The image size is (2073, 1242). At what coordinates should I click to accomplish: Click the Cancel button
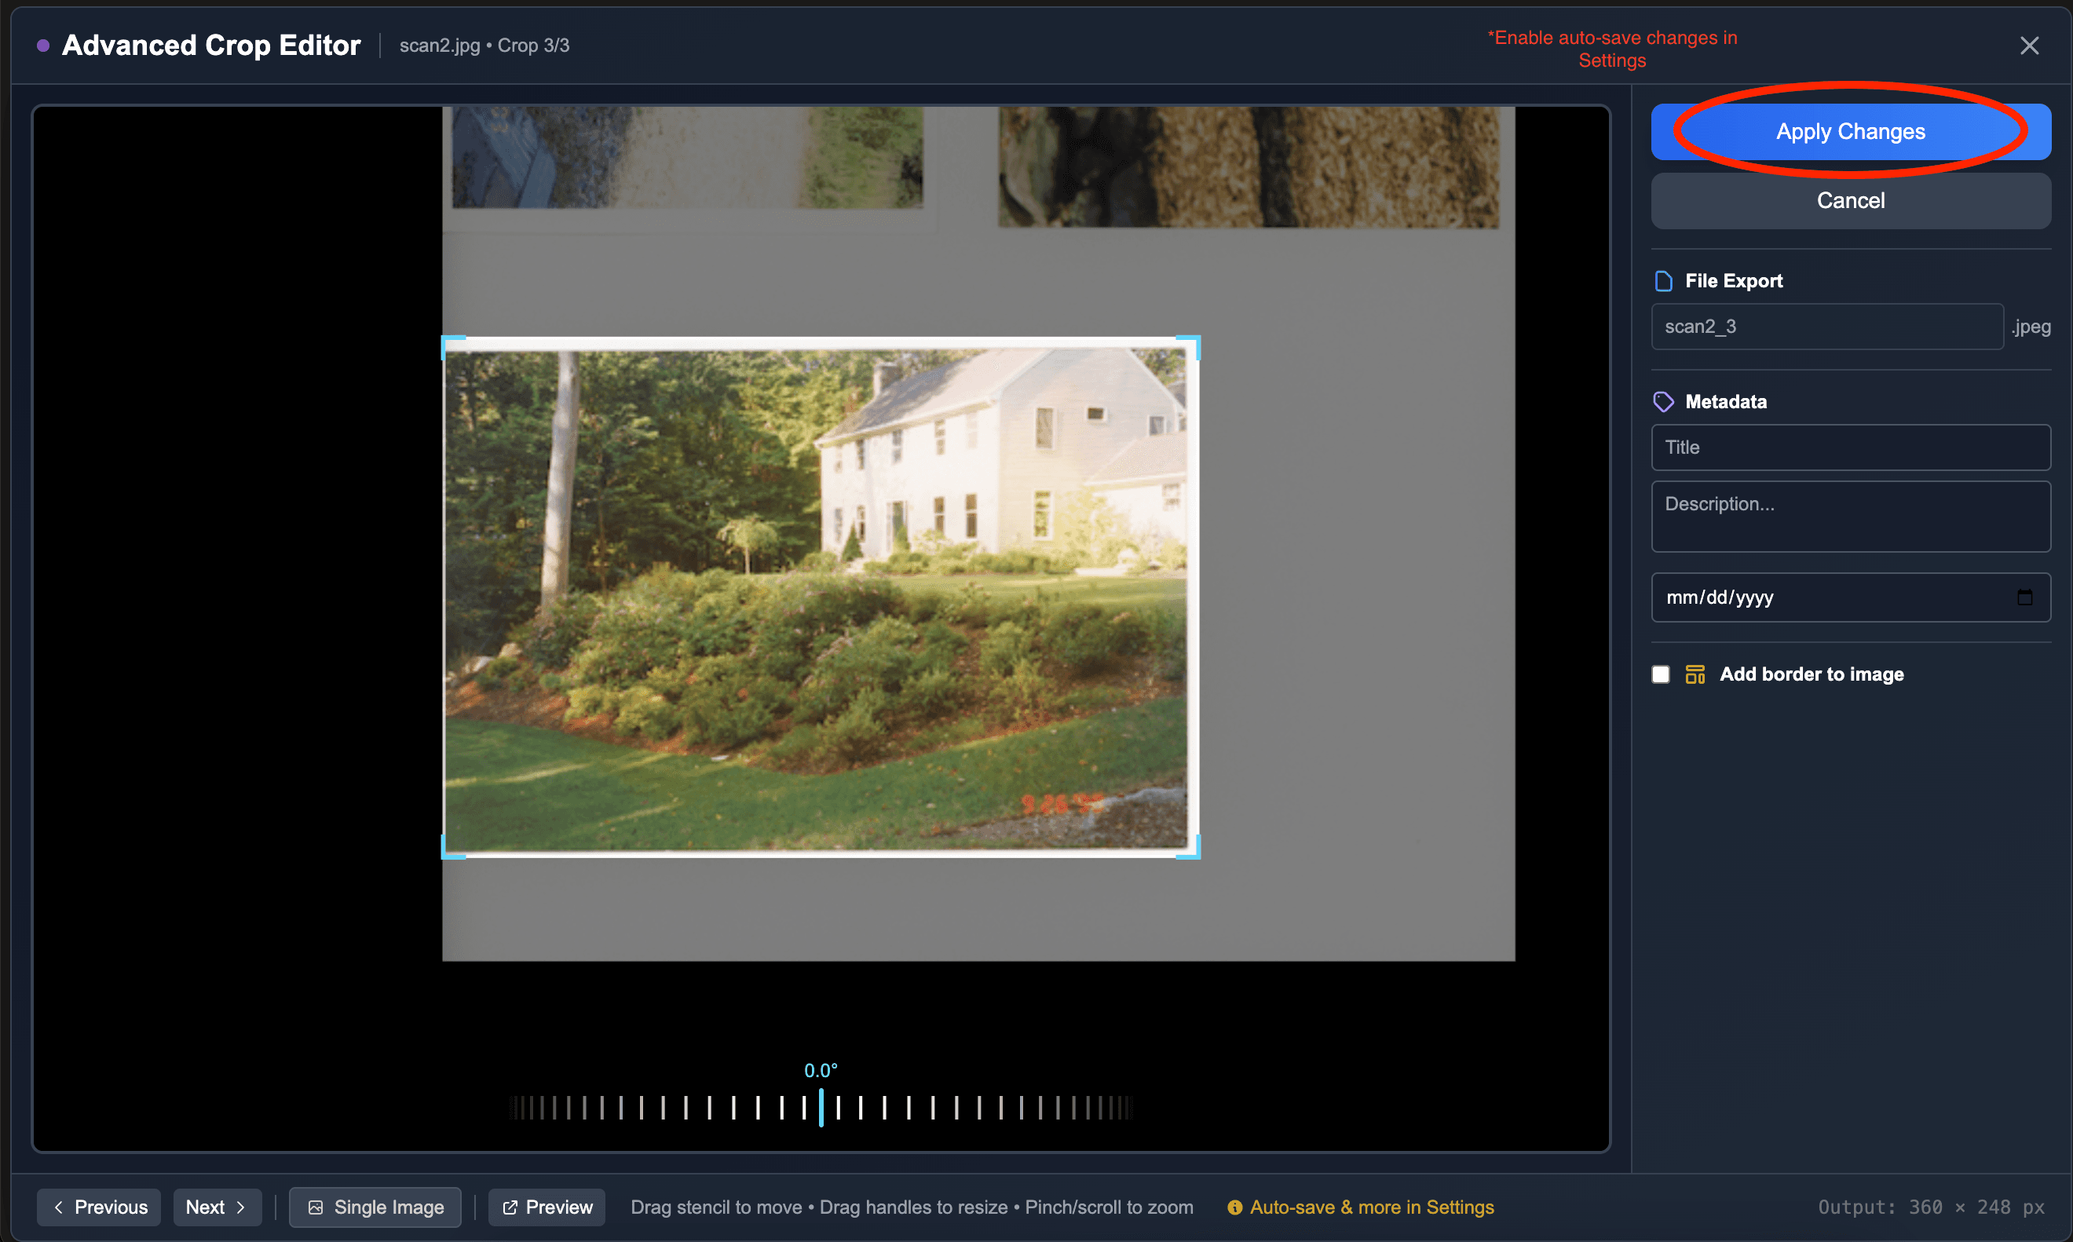pos(1848,200)
